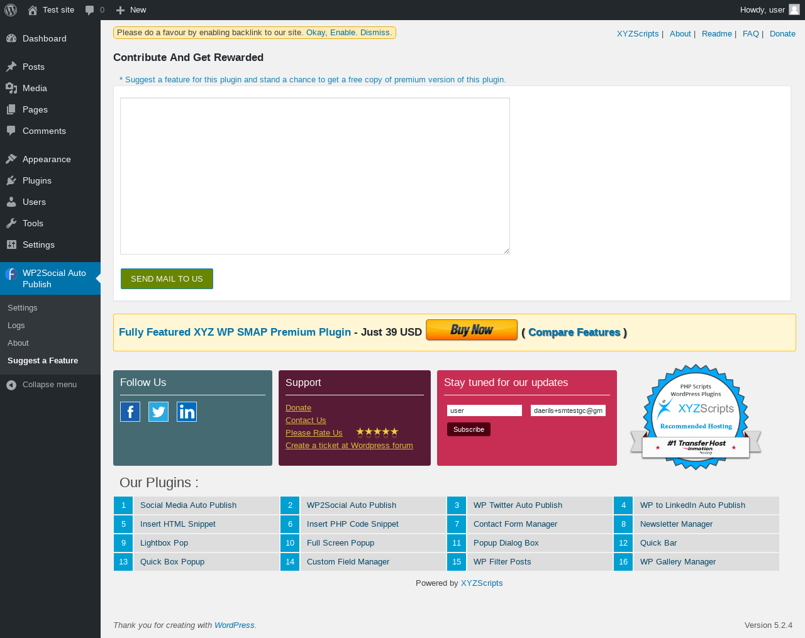The width and height of the screenshot is (805, 638).
Task: Open Social Media Auto Publish plugin link
Action: [188, 505]
